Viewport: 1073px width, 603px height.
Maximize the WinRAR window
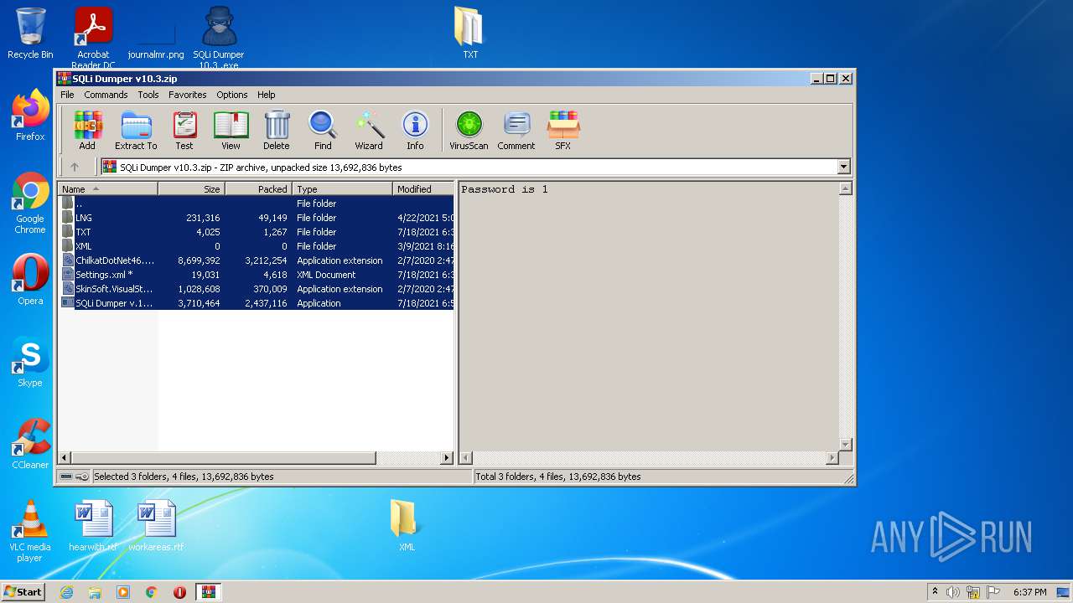pos(830,79)
